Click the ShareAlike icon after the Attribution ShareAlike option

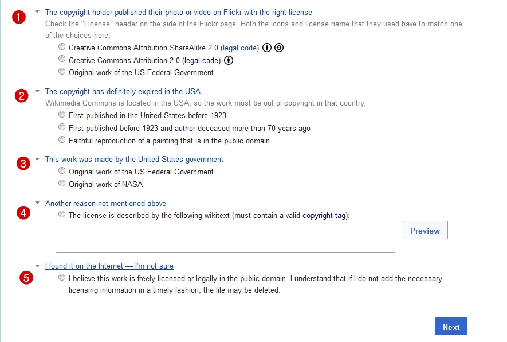(x=279, y=48)
